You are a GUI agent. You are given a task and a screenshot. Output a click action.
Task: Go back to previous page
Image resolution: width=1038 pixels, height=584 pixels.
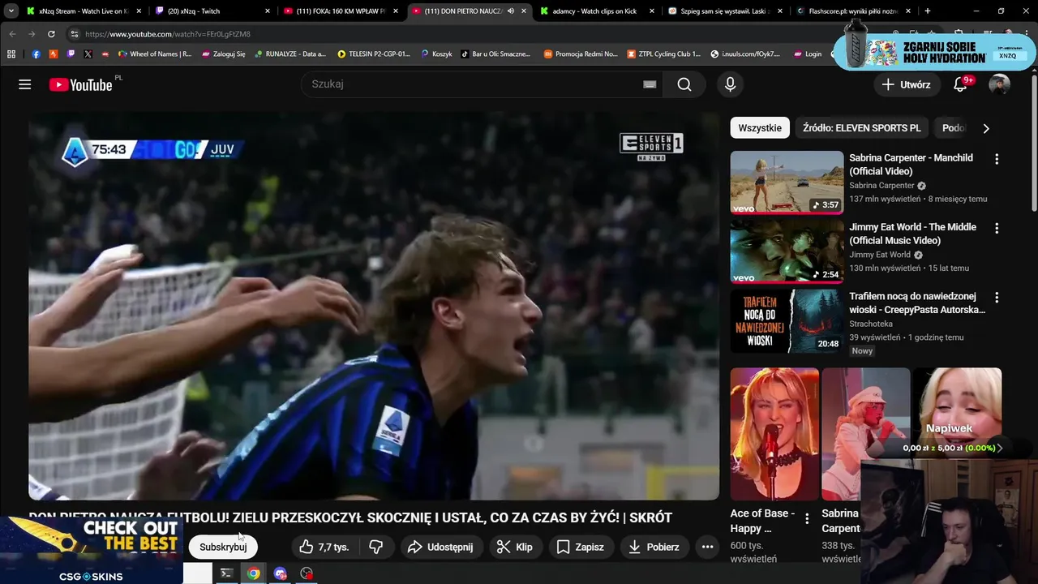pyautogui.click(x=13, y=34)
